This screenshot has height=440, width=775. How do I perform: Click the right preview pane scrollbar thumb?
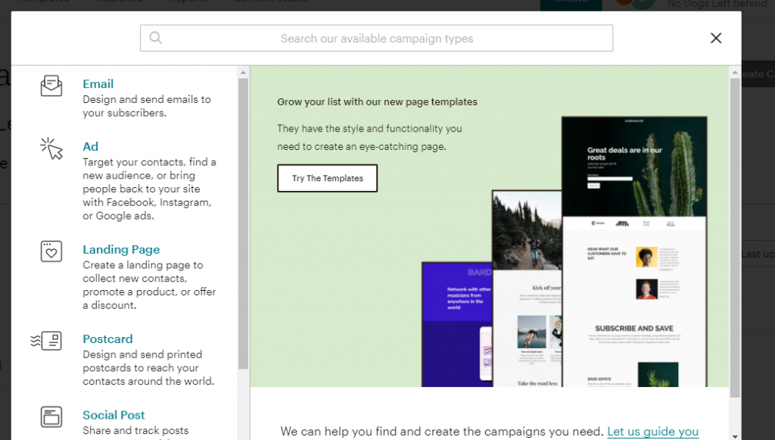click(x=735, y=238)
